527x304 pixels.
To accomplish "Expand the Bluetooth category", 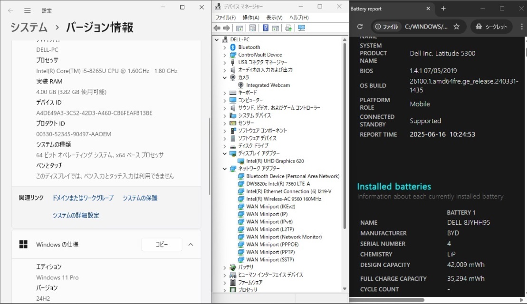I will tap(225, 47).
